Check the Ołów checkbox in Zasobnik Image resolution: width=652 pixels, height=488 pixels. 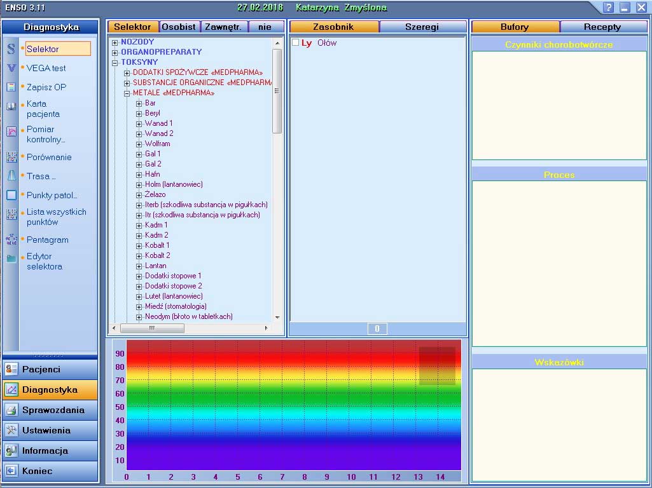pos(295,43)
